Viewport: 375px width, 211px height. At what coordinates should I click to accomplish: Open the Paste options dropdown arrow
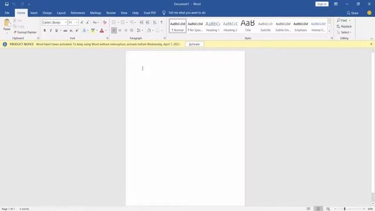coord(7,32)
